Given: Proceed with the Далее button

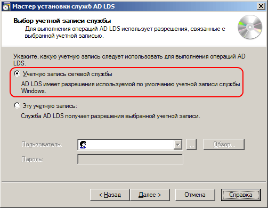Looking at the screenshot, I should point(150,195).
